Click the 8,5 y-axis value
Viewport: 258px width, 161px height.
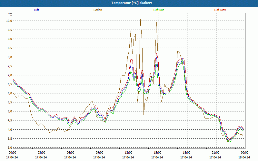tap(10, 48)
